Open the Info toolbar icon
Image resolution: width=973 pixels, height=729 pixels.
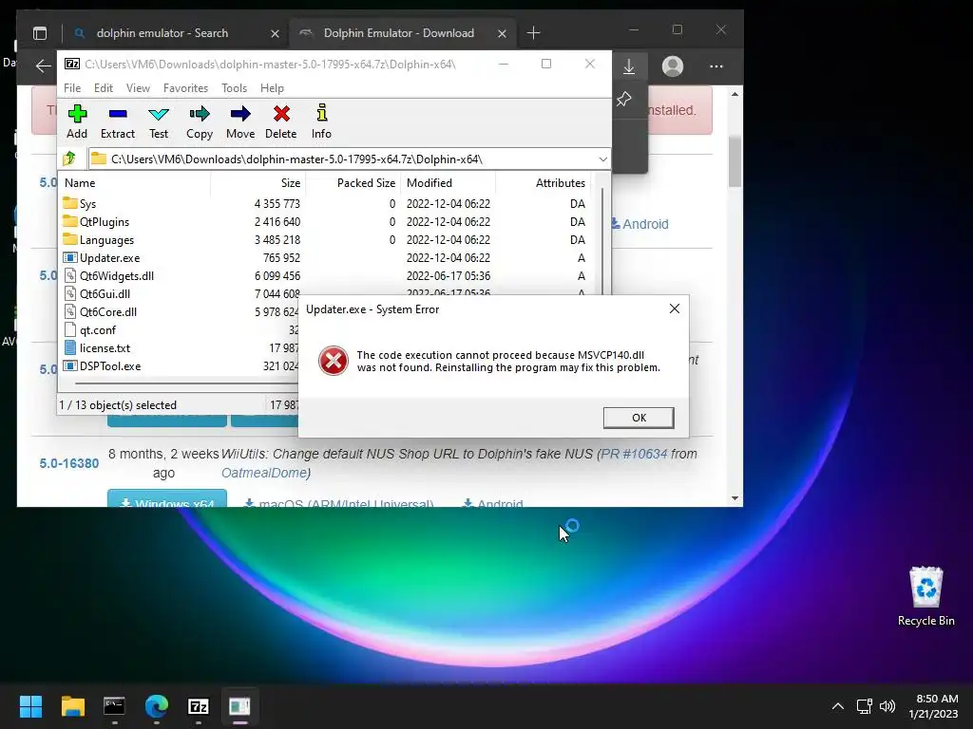tap(321, 121)
